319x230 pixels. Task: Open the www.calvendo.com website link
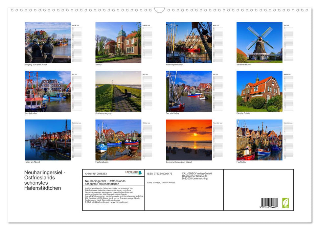pyautogui.click(x=120, y=202)
